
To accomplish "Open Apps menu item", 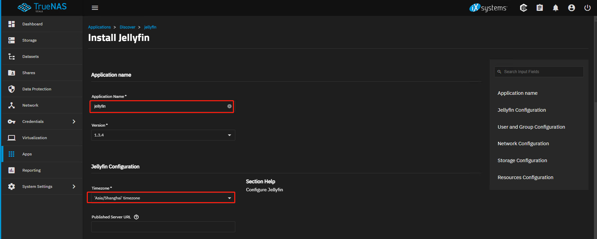I will [x=42, y=154].
